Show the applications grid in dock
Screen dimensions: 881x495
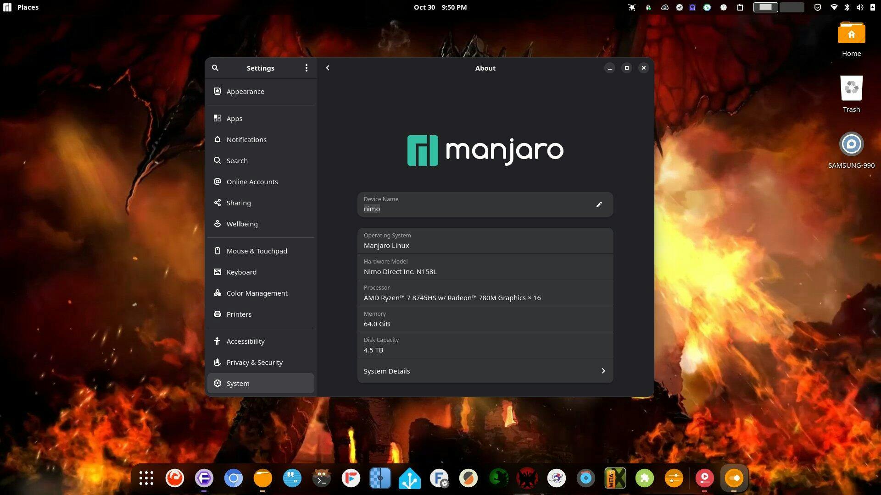146,478
